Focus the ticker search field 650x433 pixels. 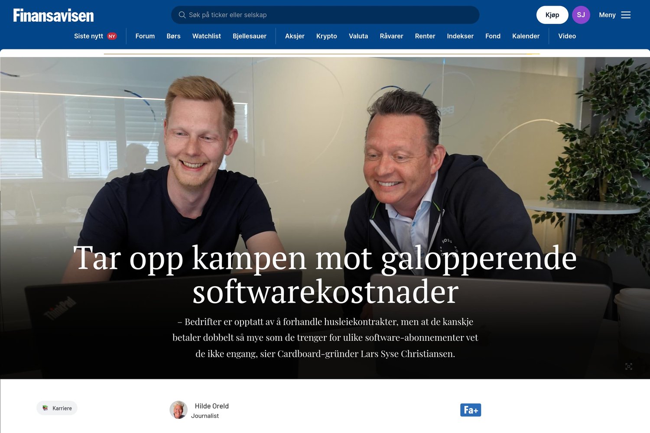(x=325, y=15)
